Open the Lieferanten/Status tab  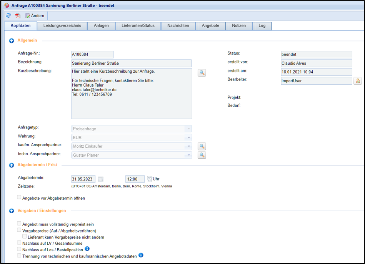(138, 26)
